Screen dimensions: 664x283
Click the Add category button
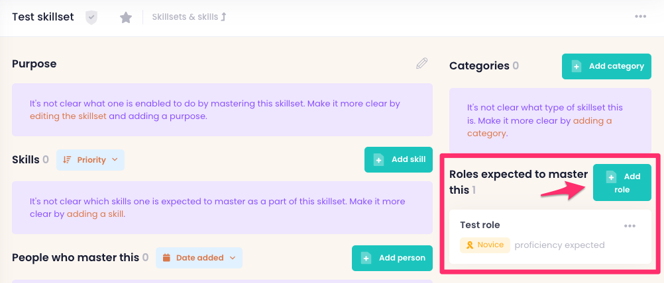point(606,66)
